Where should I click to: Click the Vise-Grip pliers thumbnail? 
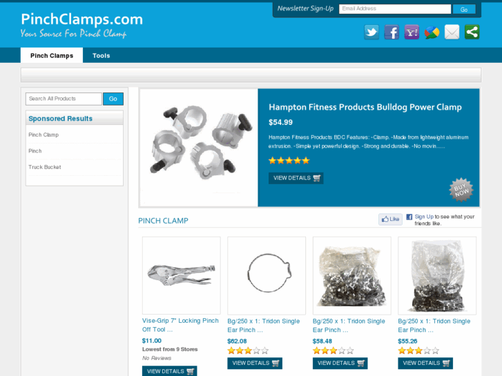tap(182, 275)
